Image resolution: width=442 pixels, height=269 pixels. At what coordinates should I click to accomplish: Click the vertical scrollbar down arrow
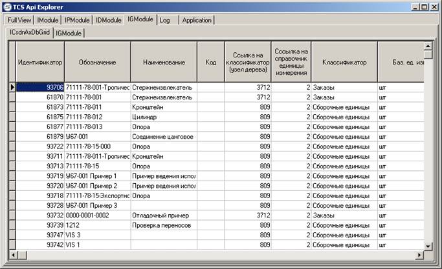coord(427,245)
